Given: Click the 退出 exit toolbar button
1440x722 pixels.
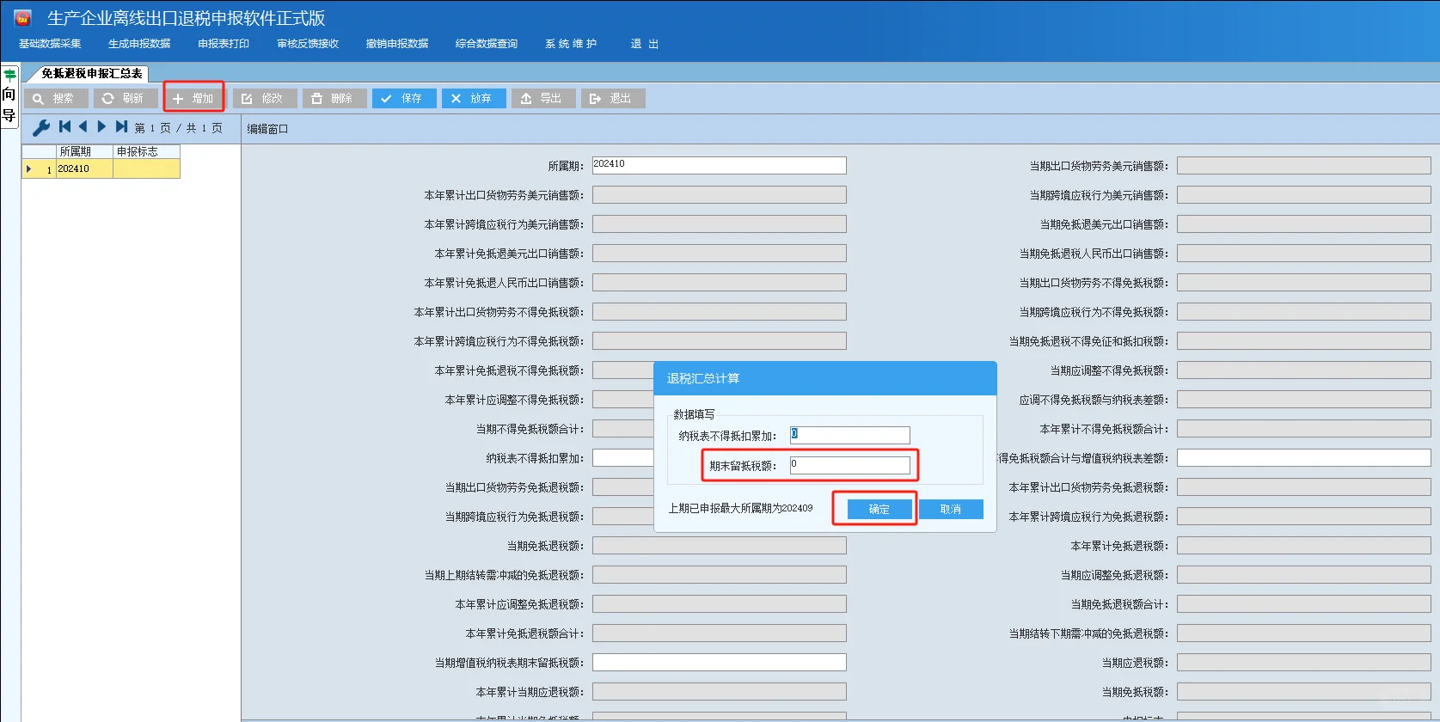Looking at the screenshot, I should (613, 99).
